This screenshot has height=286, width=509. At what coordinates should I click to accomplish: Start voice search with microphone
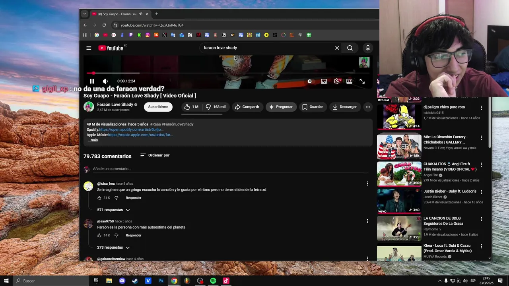pyautogui.click(x=368, y=48)
